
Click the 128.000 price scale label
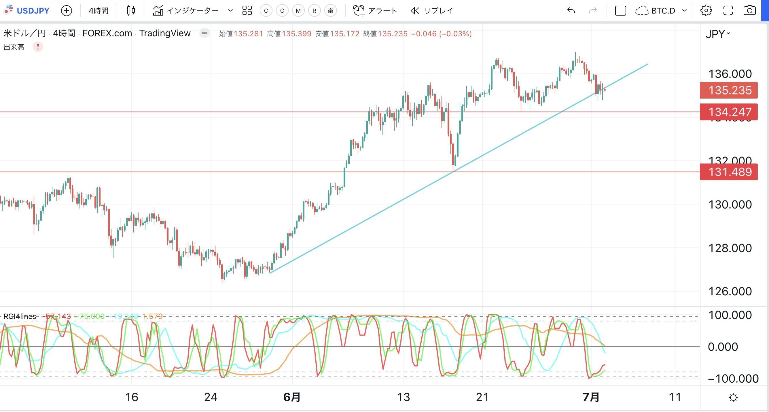[x=730, y=248]
